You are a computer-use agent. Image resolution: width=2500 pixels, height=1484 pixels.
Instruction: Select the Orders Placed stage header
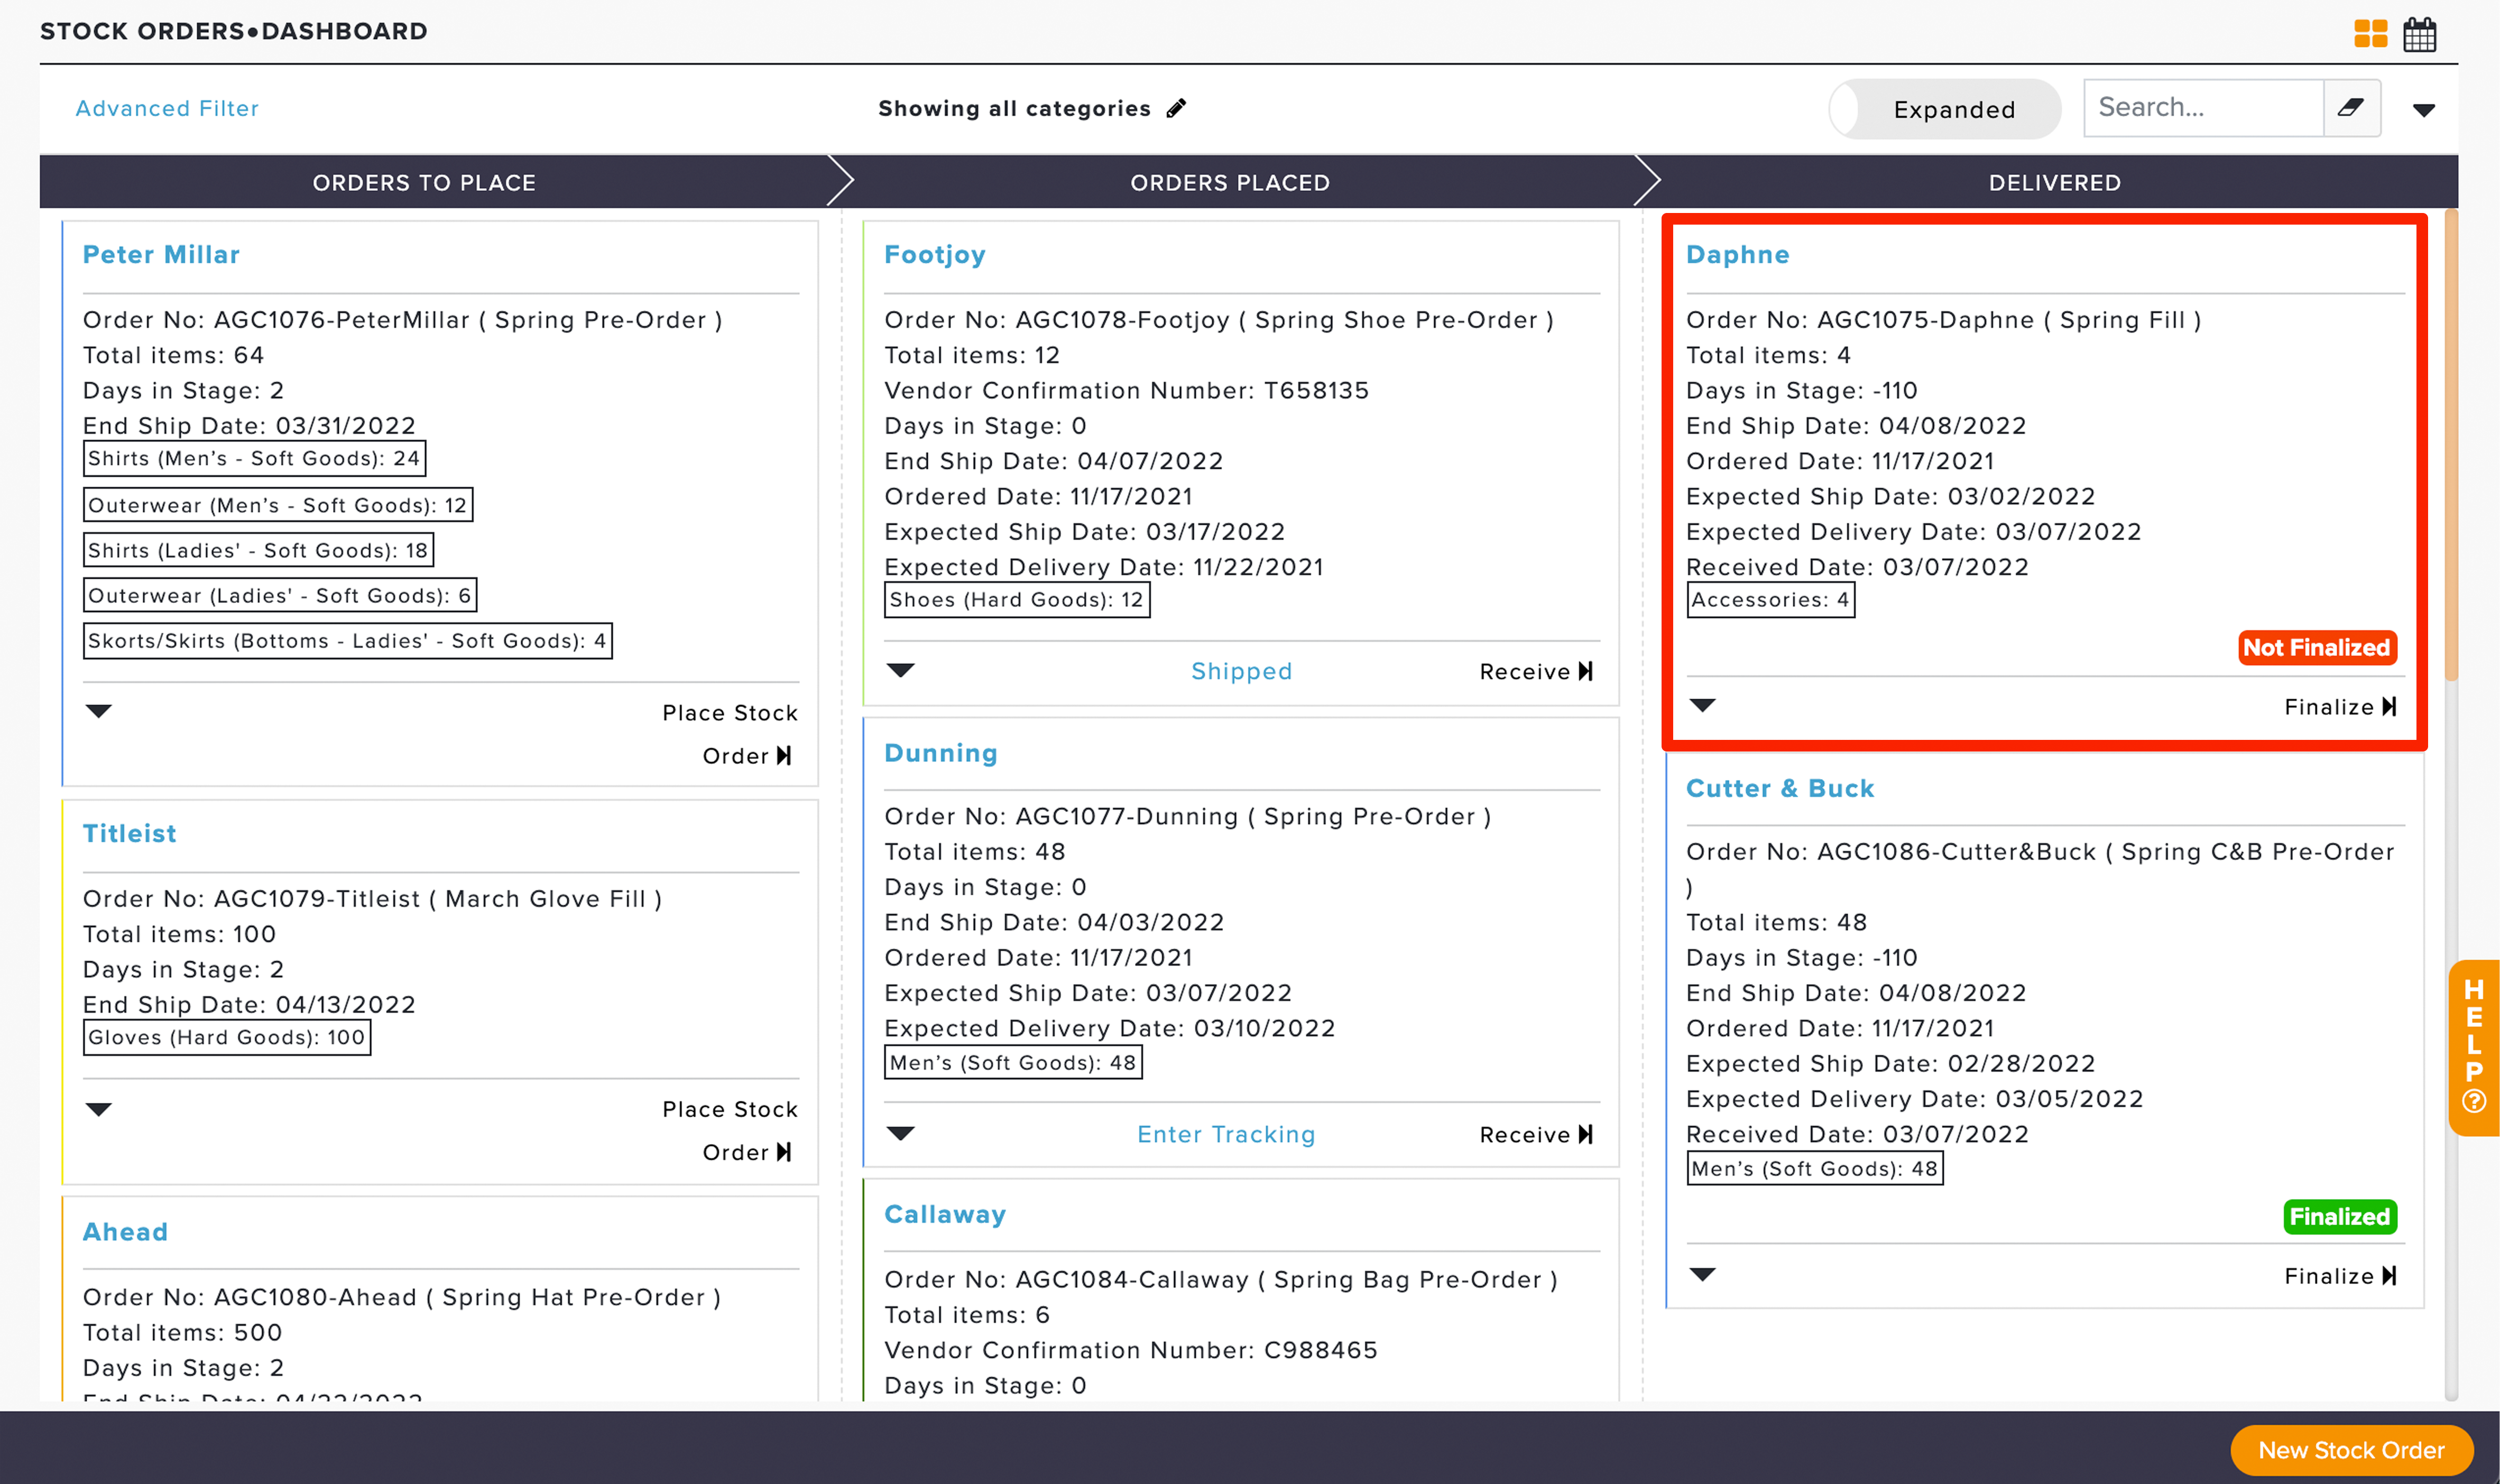(x=1230, y=182)
